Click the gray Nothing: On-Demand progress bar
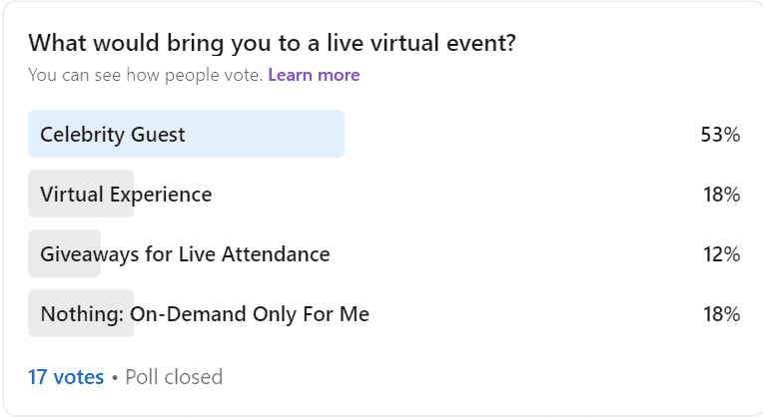This screenshot has width=763, height=417. pyautogui.click(x=81, y=313)
